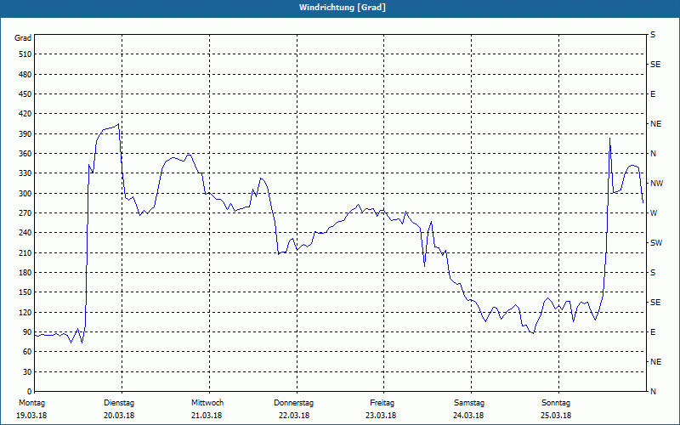Click the Mittwoch day label
The width and height of the screenshot is (680, 425).
(207, 403)
